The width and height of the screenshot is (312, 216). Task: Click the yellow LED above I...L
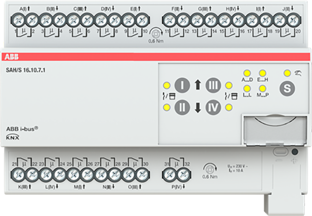247,88
